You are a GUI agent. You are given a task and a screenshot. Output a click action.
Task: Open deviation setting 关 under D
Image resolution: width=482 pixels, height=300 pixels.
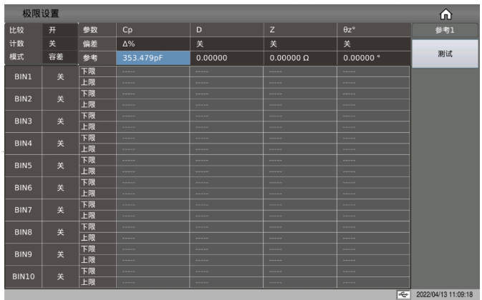point(226,44)
